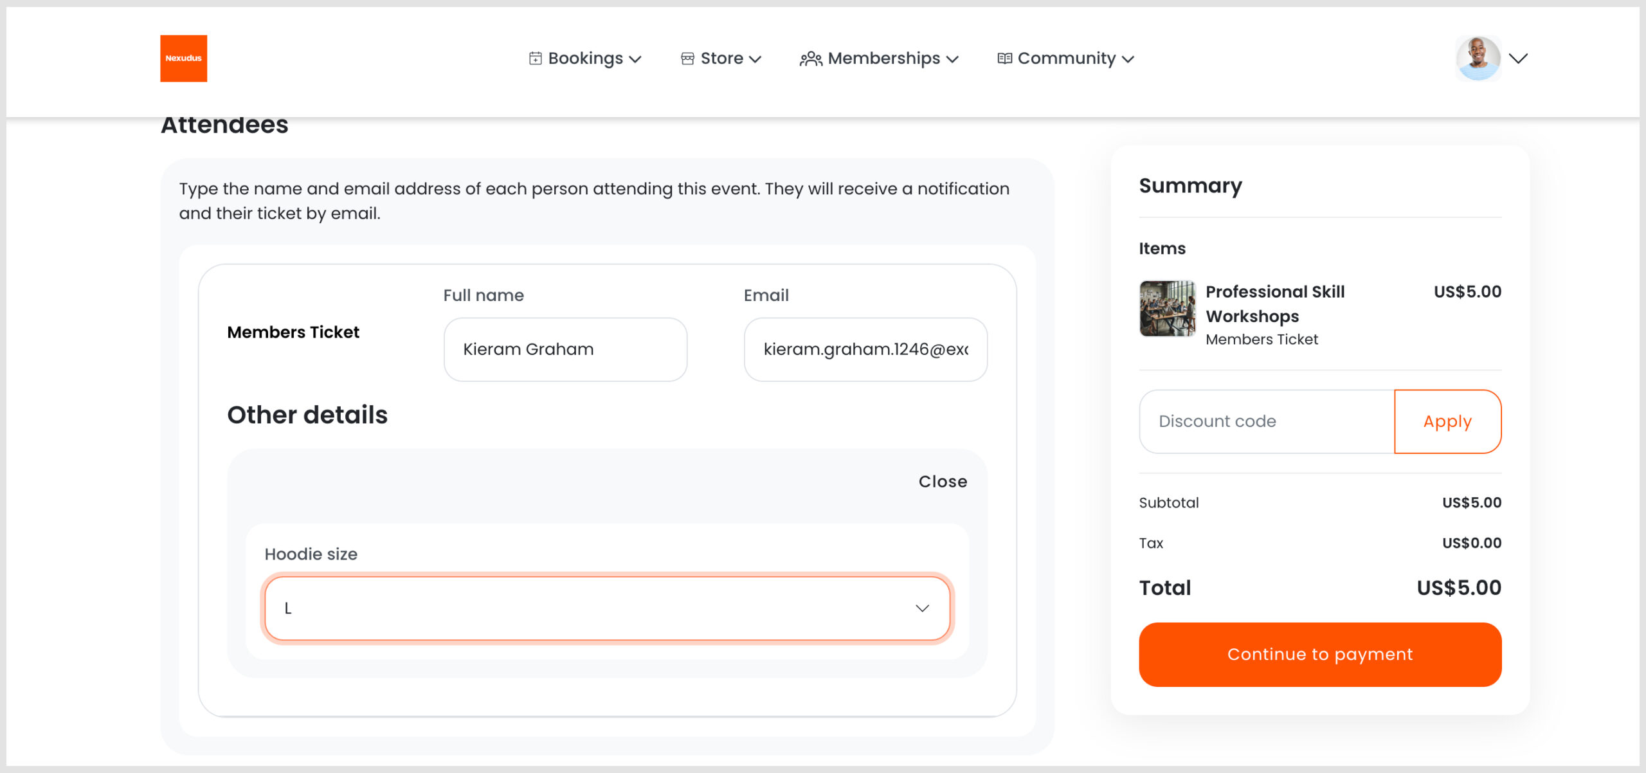
Task: Expand the Store menu chevron
Action: (755, 59)
